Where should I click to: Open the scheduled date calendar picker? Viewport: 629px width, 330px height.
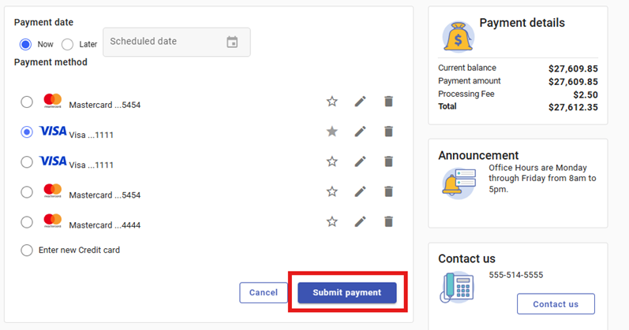(232, 43)
